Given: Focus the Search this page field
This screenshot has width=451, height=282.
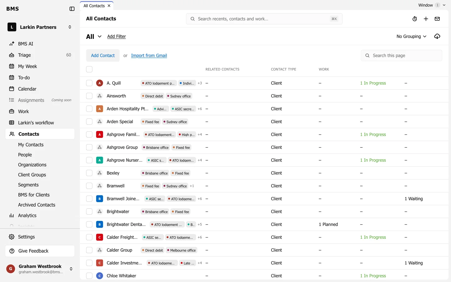Looking at the screenshot, I should pyautogui.click(x=402, y=55).
